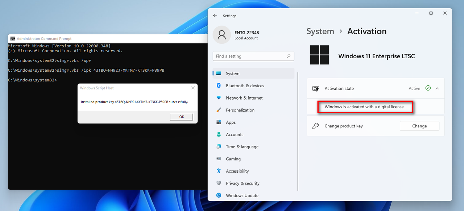
Task: Click the Apps icon in sidebar
Action: pos(219,122)
